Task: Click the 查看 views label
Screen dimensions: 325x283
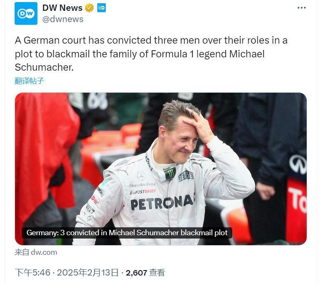Action: (157, 273)
